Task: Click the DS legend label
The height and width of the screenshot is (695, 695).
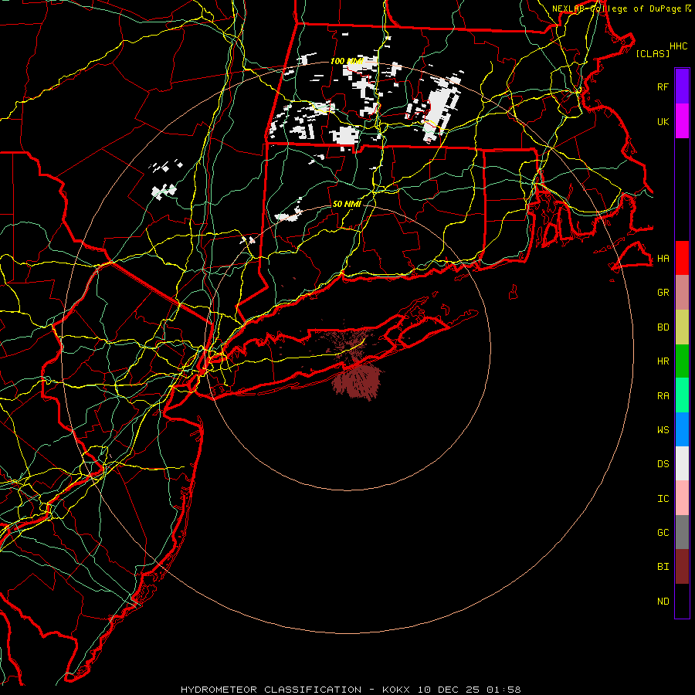Action: pyautogui.click(x=663, y=464)
